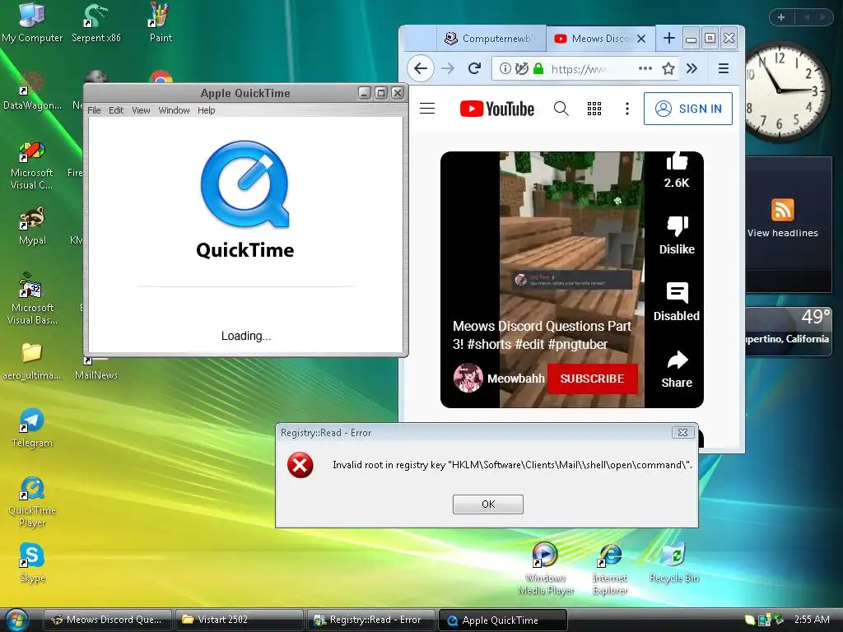Bookmark the page with the star icon

[x=668, y=68]
